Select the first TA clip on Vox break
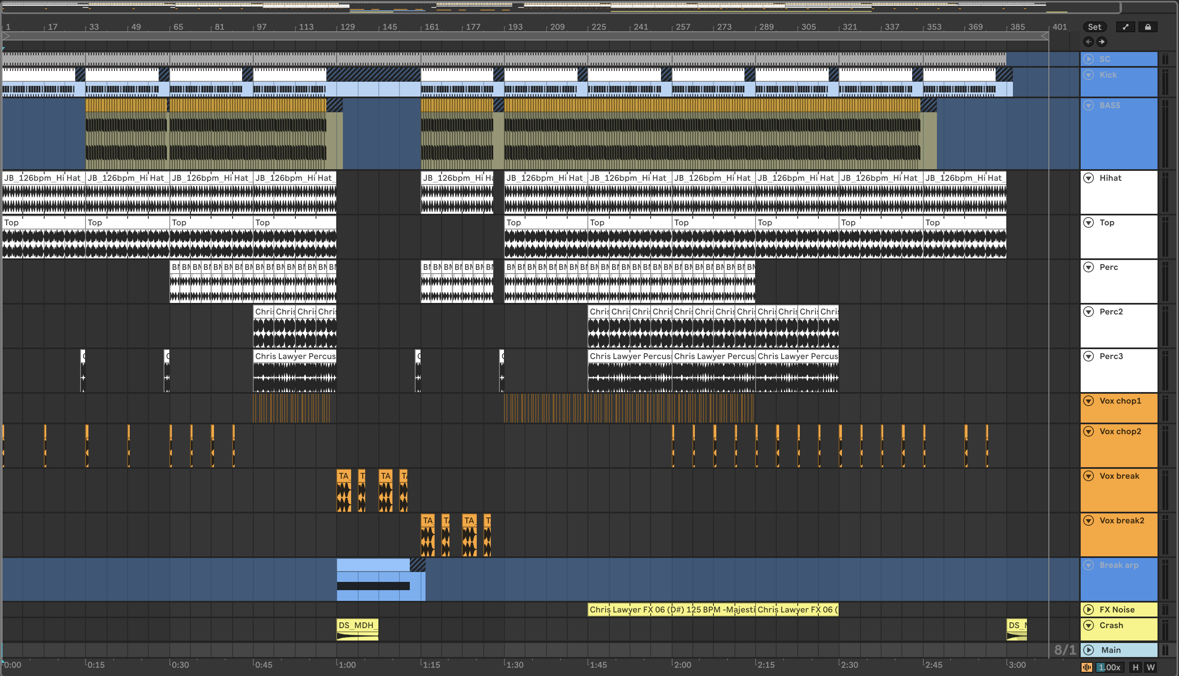The image size is (1179, 676). (344, 490)
